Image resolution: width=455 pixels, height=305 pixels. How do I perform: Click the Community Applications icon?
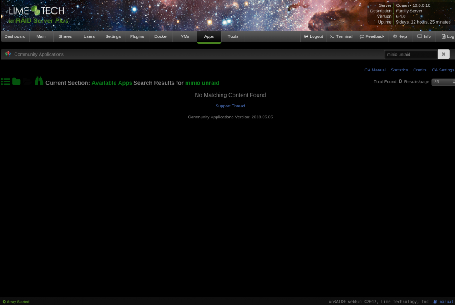pos(8,54)
